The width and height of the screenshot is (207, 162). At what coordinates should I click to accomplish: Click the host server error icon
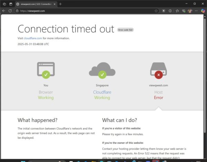(158, 71)
